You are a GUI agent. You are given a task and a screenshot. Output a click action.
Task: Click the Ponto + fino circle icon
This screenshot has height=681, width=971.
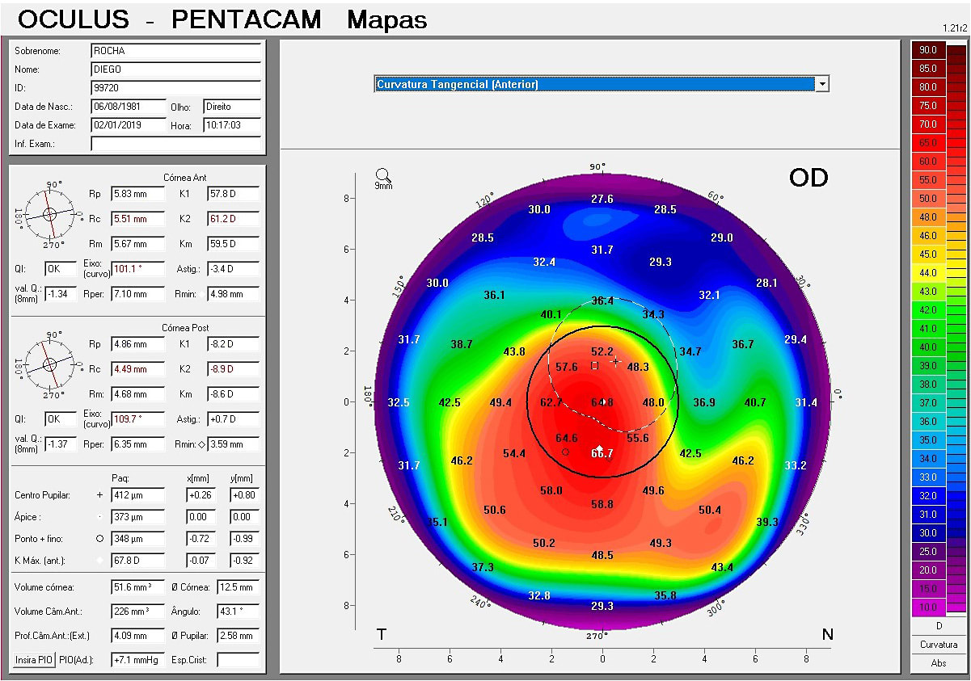[x=99, y=539]
